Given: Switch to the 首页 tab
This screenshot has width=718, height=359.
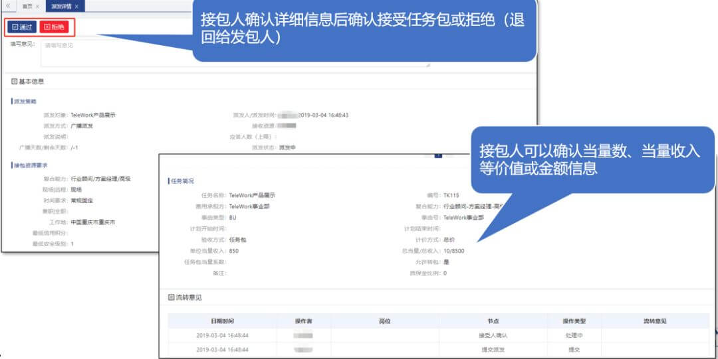Looking at the screenshot, I should click(x=27, y=6).
